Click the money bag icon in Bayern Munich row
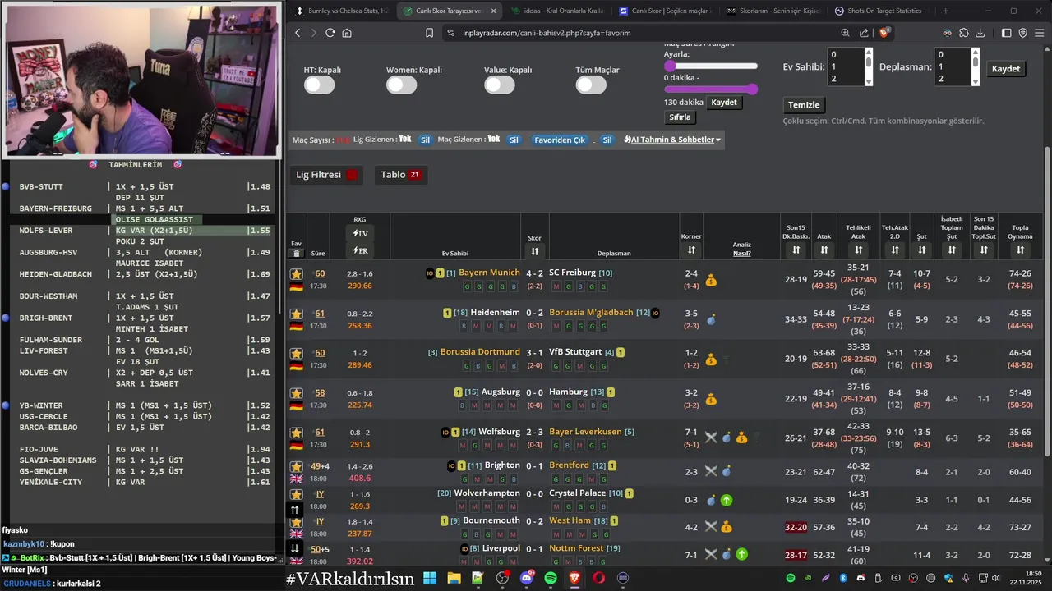 711,281
